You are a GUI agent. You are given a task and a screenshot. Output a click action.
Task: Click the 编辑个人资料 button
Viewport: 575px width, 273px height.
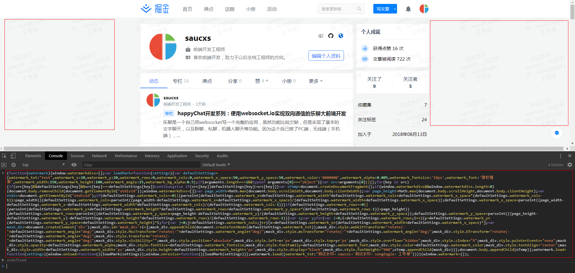pos(326,56)
